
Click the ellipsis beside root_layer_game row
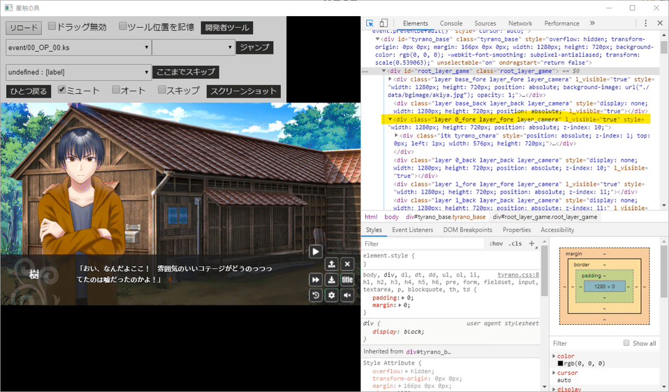pyautogui.click(x=365, y=72)
